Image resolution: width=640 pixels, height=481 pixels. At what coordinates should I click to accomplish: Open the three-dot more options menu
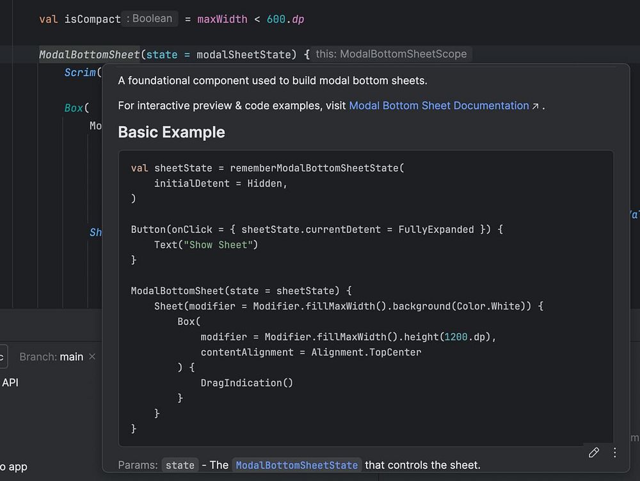[614, 453]
